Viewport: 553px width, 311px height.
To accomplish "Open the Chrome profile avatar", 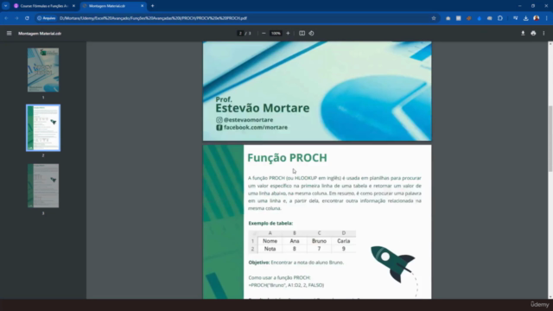I will coord(536,18).
